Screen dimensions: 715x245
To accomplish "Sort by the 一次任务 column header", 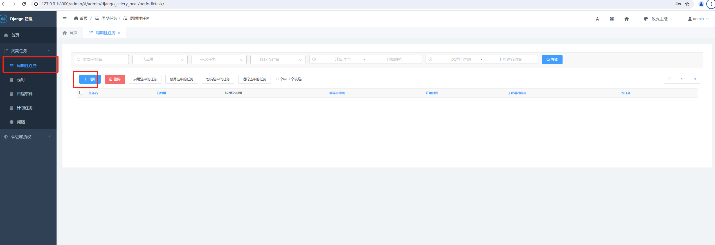I will click(624, 93).
